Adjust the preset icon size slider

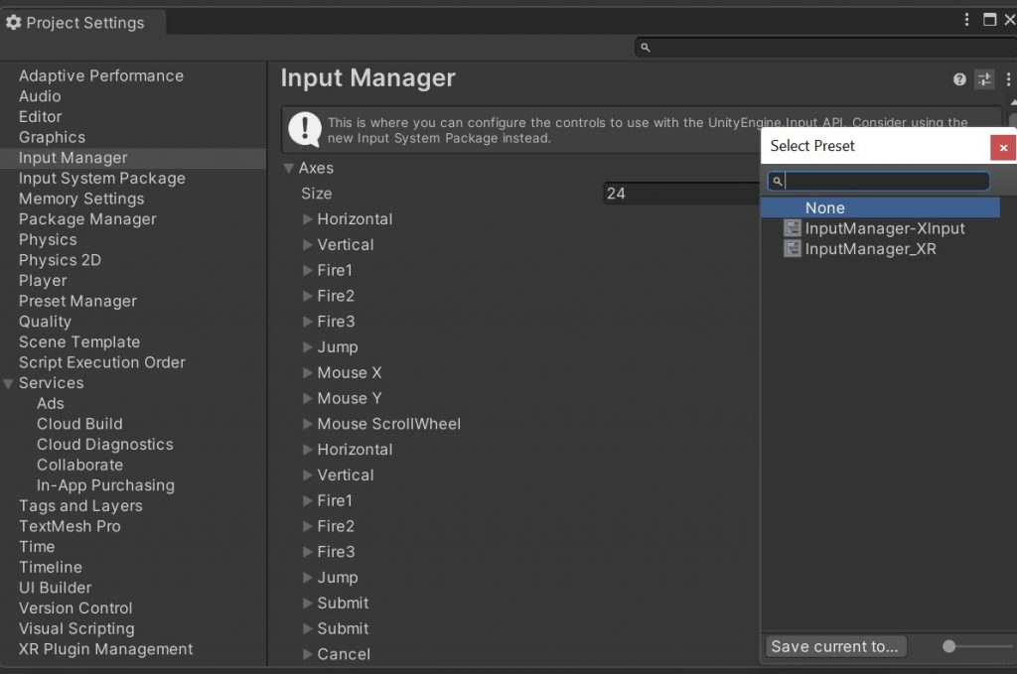(x=948, y=646)
